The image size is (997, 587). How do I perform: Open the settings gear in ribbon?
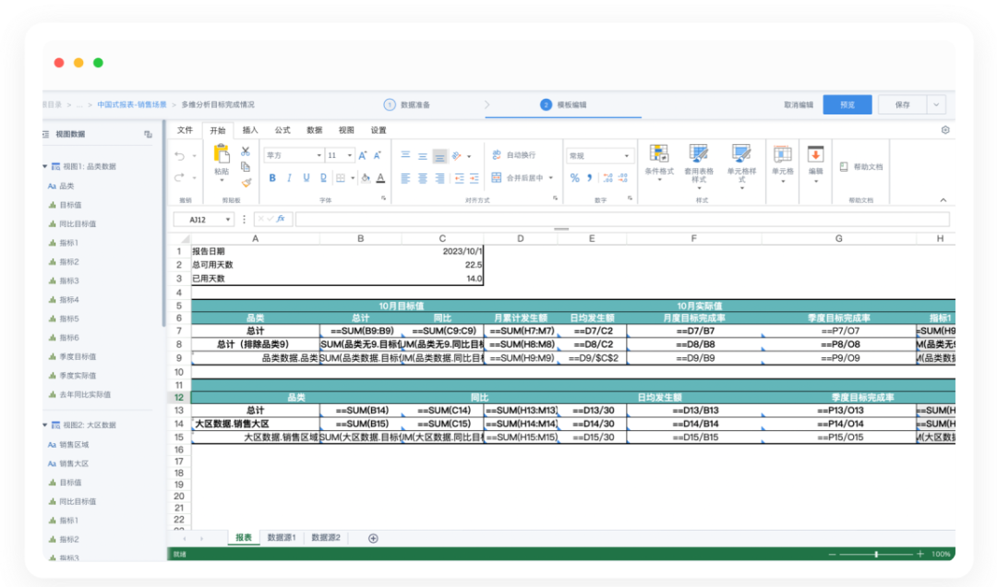(945, 130)
